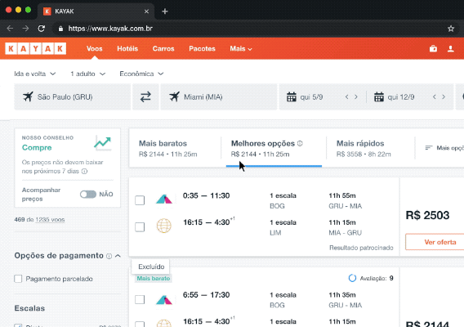Switch to the Pacotes tab
This screenshot has height=327, width=464.
[x=202, y=48]
